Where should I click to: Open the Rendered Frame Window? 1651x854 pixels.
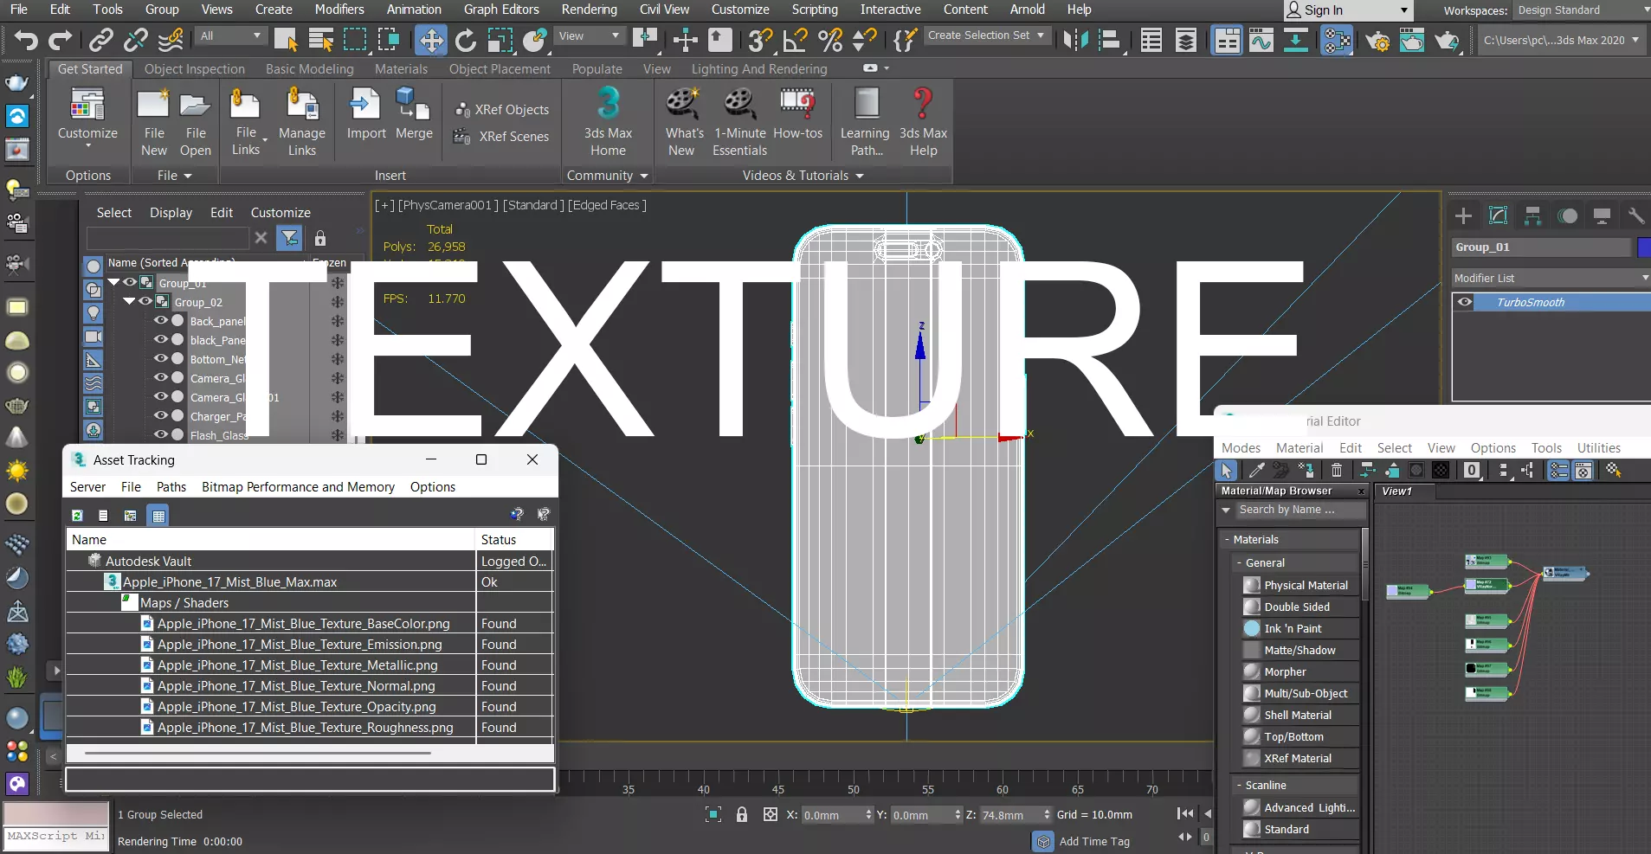1412,40
